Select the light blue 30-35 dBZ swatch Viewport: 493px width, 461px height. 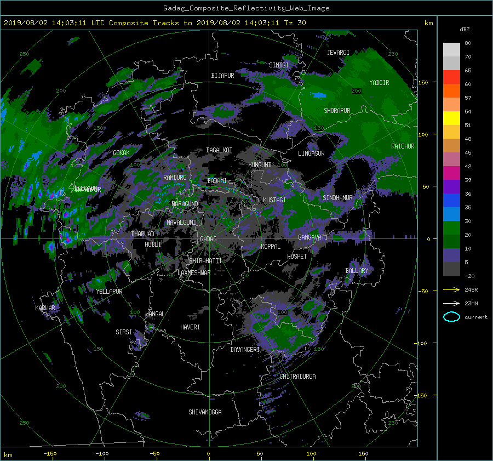[x=451, y=214]
